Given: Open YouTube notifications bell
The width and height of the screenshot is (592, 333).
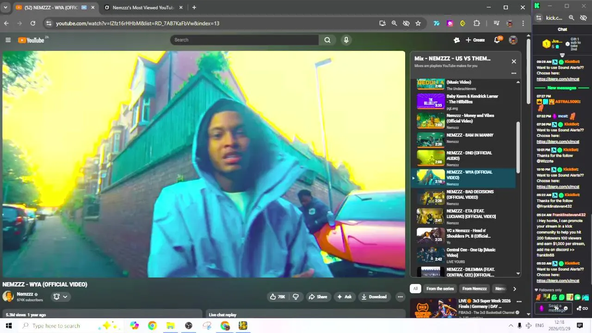Looking at the screenshot, I should pyautogui.click(x=497, y=40).
